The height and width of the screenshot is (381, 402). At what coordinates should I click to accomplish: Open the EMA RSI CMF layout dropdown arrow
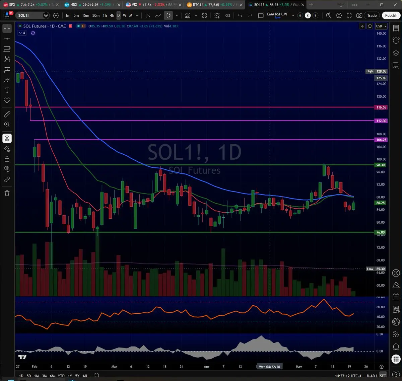pyautogui.click(x=293, y=15)
